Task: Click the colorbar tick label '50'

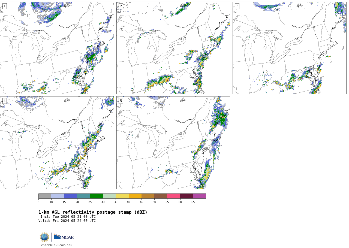Action: (x=154, y=202)
